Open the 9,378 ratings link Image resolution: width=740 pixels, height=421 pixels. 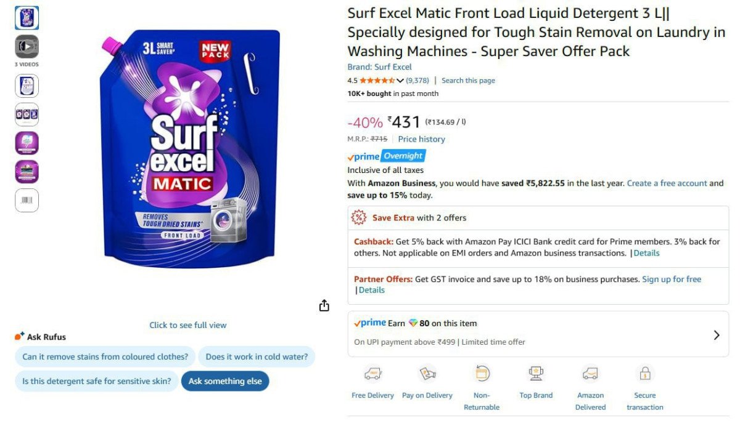[x=417, y=81]
